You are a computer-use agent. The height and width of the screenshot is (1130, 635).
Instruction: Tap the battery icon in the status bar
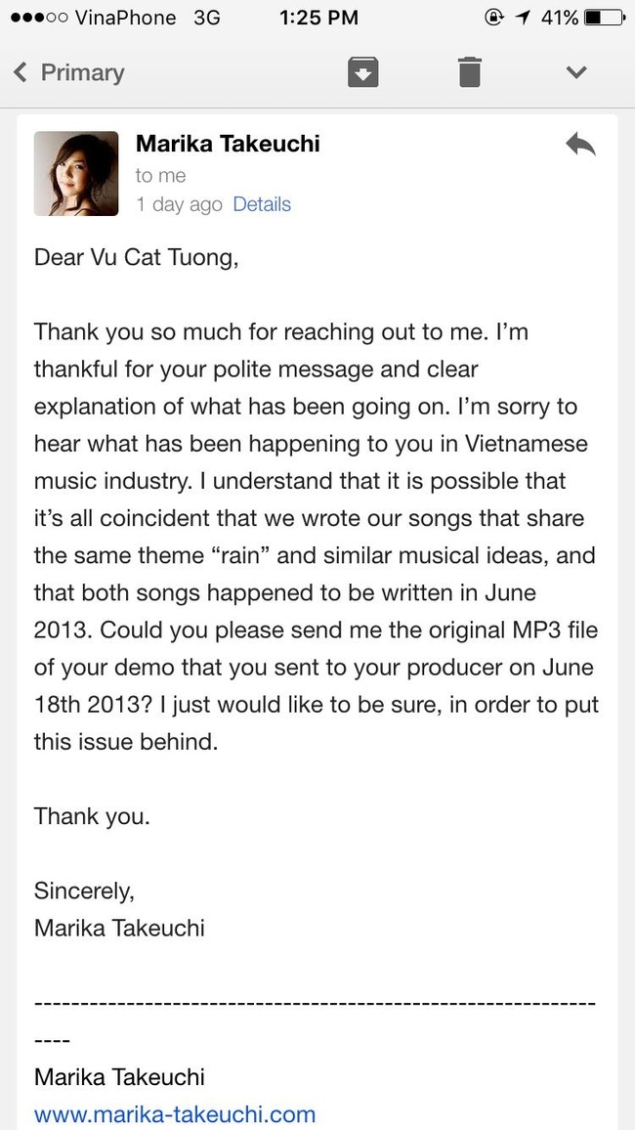click(x=604, y=18)
